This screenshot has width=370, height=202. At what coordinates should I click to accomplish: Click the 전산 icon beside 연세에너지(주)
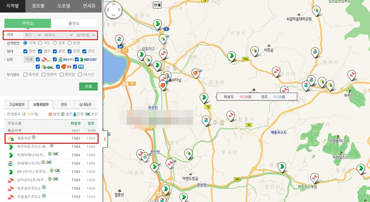coord(49,162)
